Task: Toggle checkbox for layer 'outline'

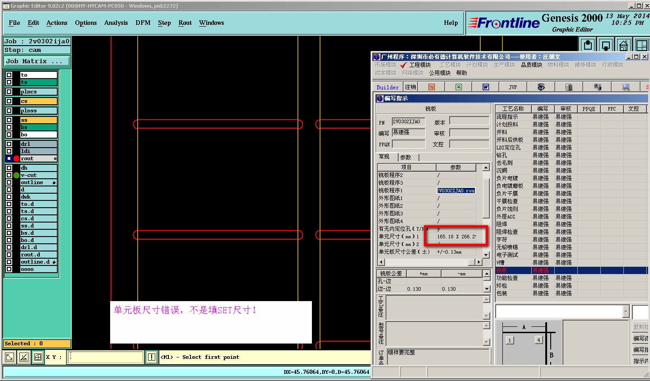Action: [x=9, y=182]
